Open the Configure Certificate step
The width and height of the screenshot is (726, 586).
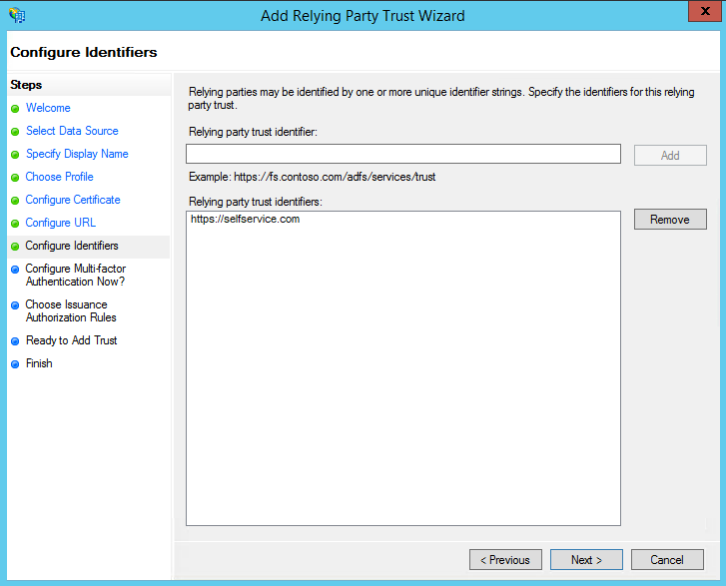point(73,200)
